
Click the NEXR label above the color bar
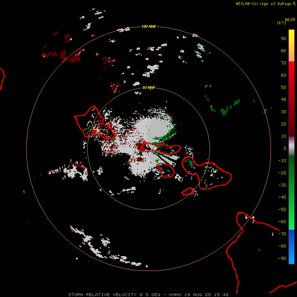click(290, 20)
